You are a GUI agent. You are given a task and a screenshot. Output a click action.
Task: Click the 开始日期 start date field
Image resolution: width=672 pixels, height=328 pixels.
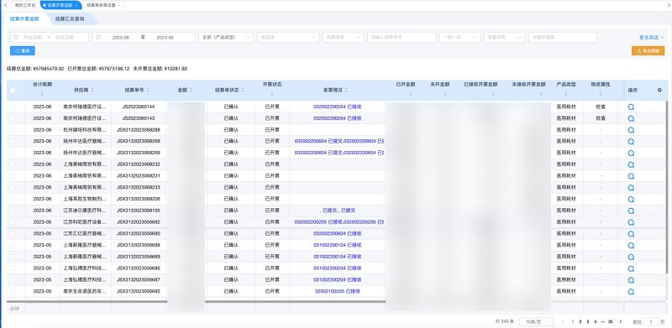(x=34, y=38)
